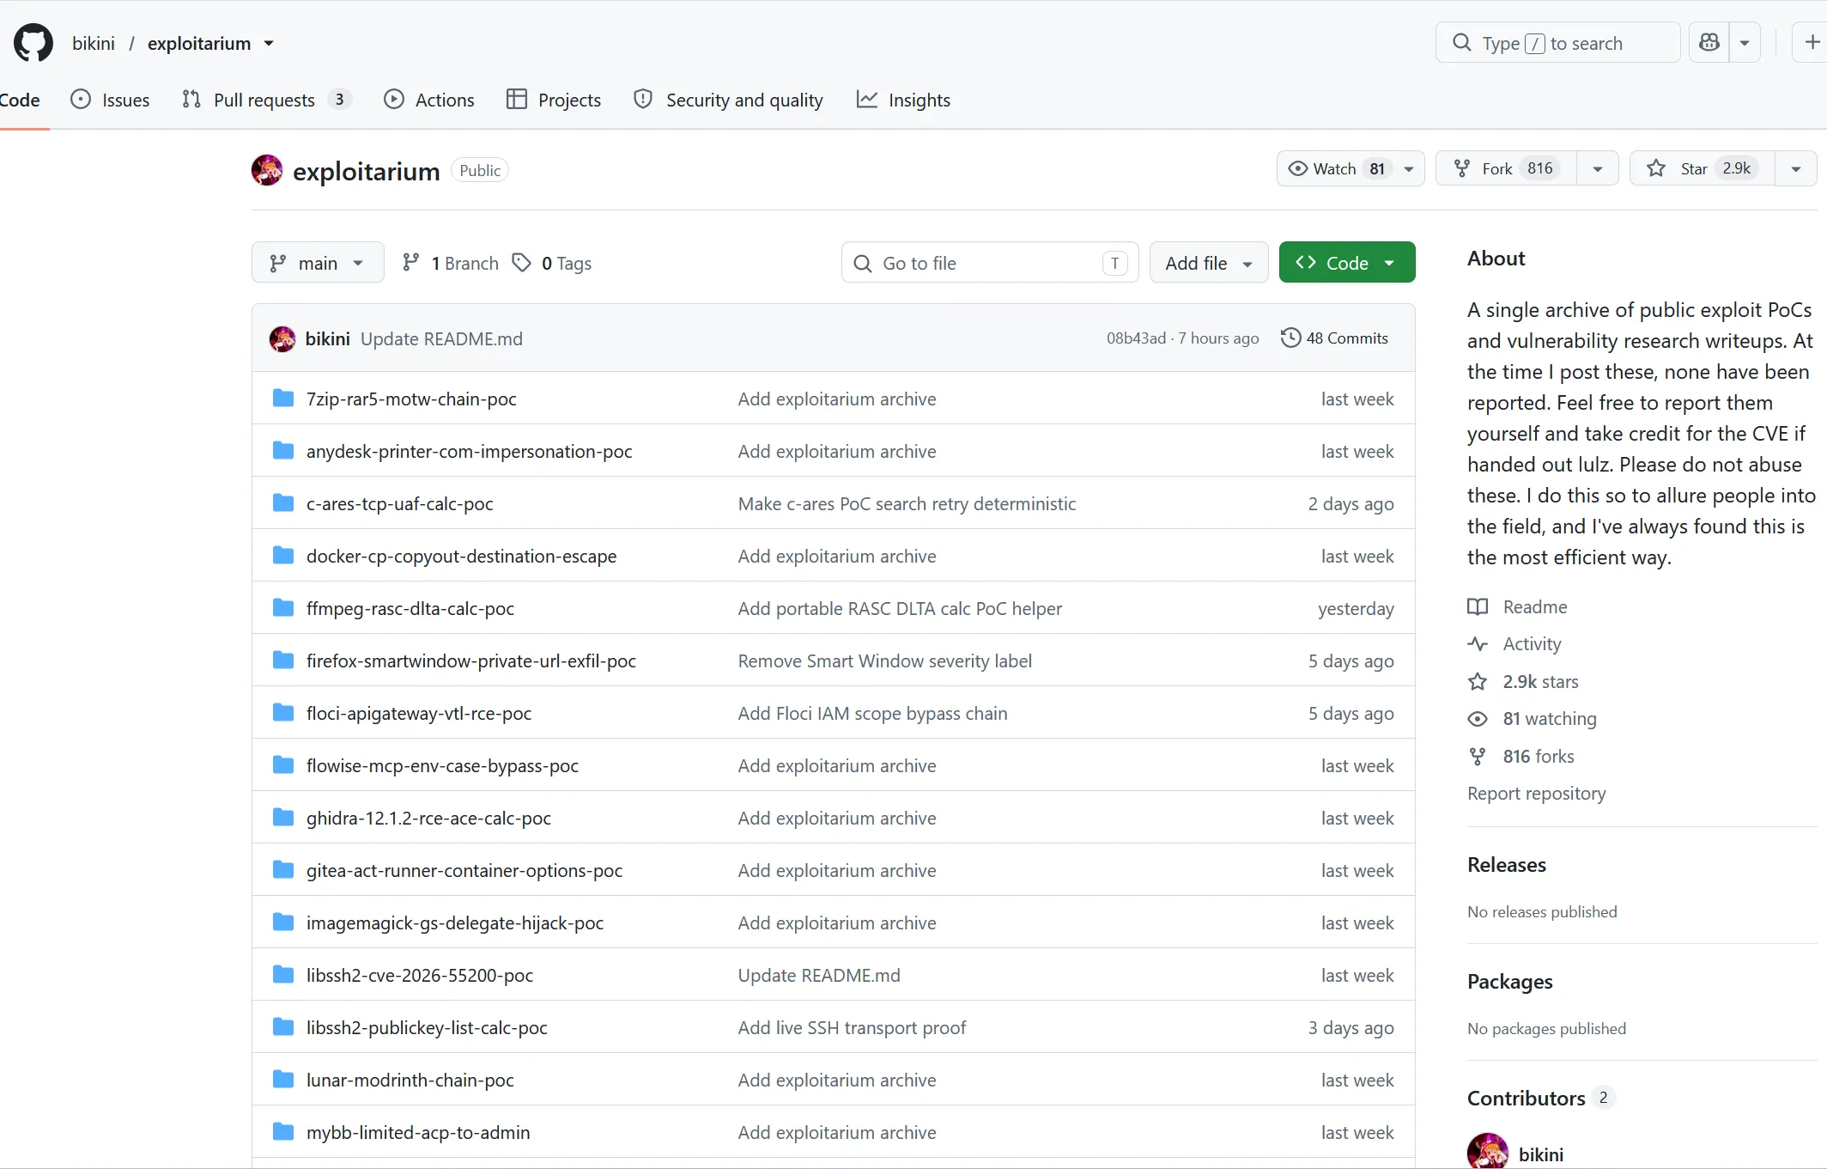
Task: Click folder icon for ffmpeg-rasc-dlta-calc-poc
Action: coord(283,607)
